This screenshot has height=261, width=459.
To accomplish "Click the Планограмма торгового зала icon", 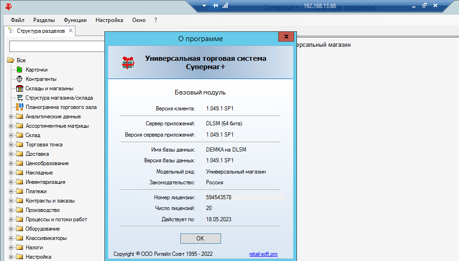I will [x=19, y=107].
